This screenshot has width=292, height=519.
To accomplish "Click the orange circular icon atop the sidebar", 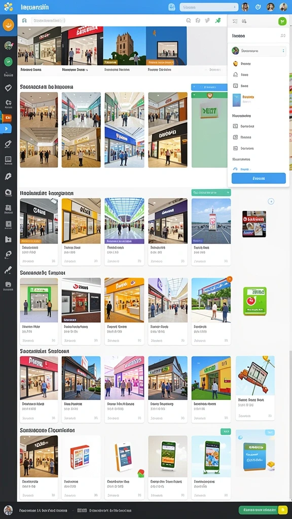I will pos(8,25).
